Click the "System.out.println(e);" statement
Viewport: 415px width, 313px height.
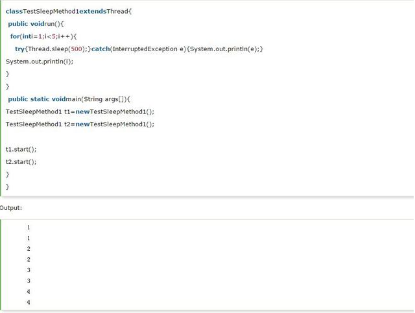tap(226, 49)
